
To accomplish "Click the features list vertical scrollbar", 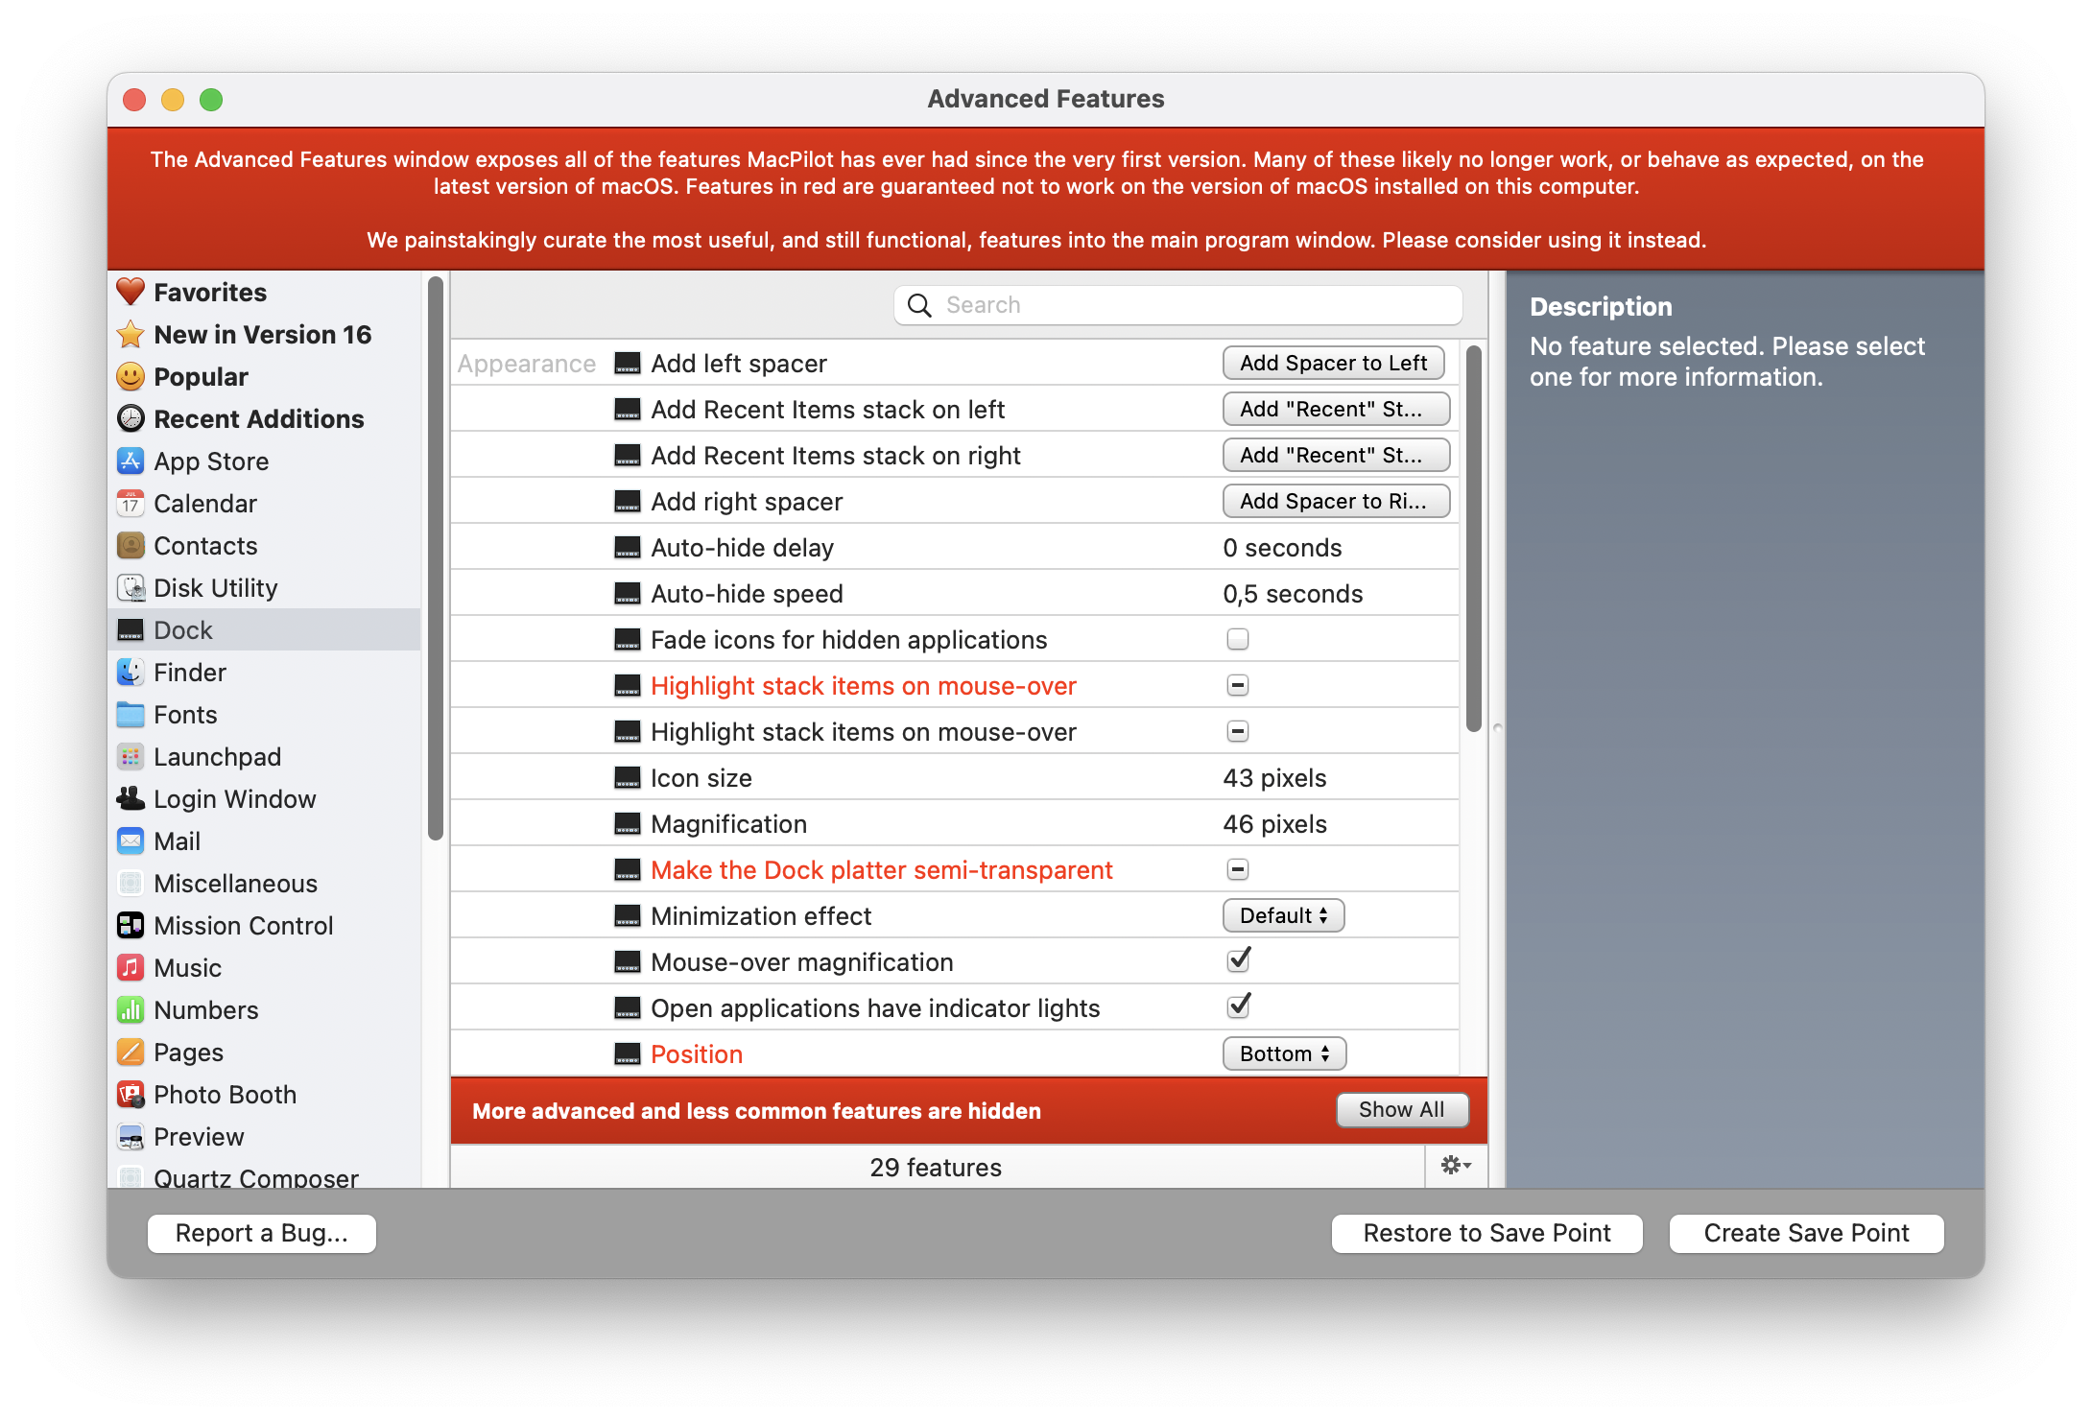I will (1474, 537).
